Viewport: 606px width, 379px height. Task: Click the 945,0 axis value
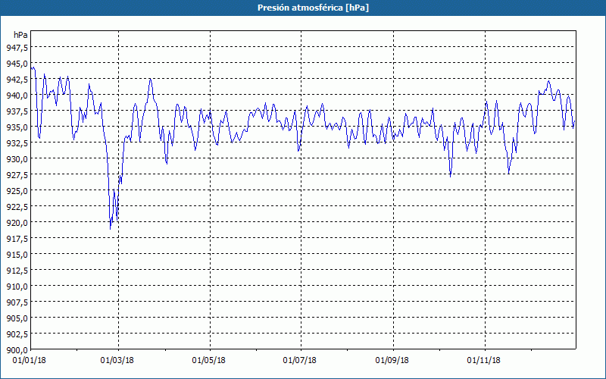(x=17, y=64)
